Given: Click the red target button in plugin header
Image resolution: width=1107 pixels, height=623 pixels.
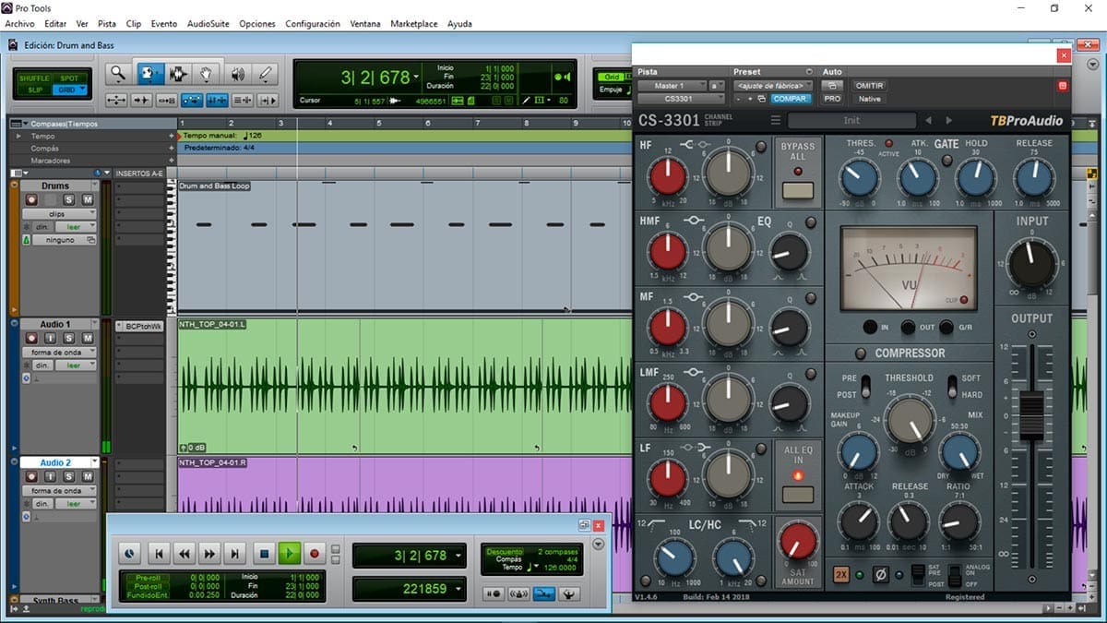Looking at the screenshot, I should click(1061, 86).
